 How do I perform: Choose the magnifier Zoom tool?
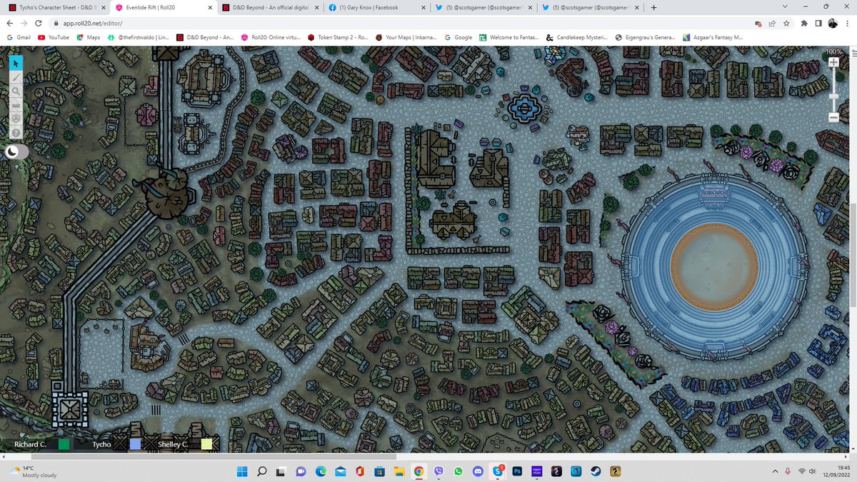tap(16, 91)
